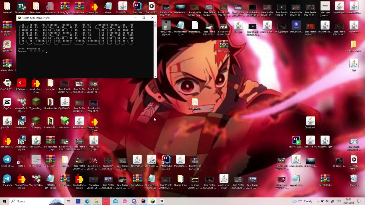Select the heronwater video thumbnail
This screenshot has height=205, width=365.
click(180, 8)
